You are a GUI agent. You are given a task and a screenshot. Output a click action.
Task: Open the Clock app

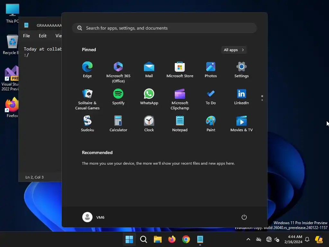click(149, 124)
